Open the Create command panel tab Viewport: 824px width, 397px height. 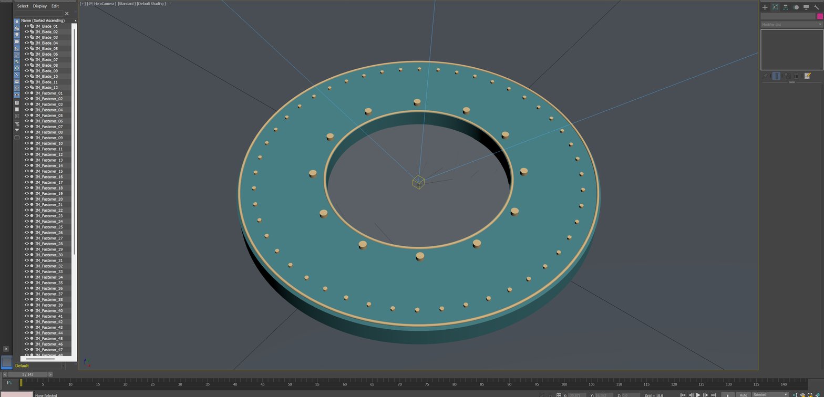coord(765,7)
